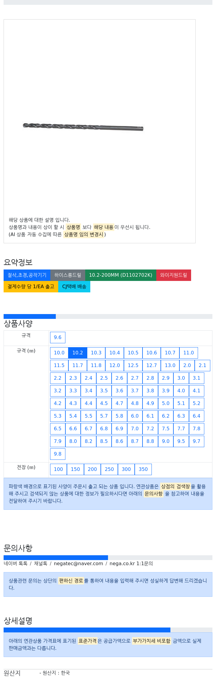Choose the 5.0 mm size option
Screen dimensions: 216x679
(x=166, y=403)
